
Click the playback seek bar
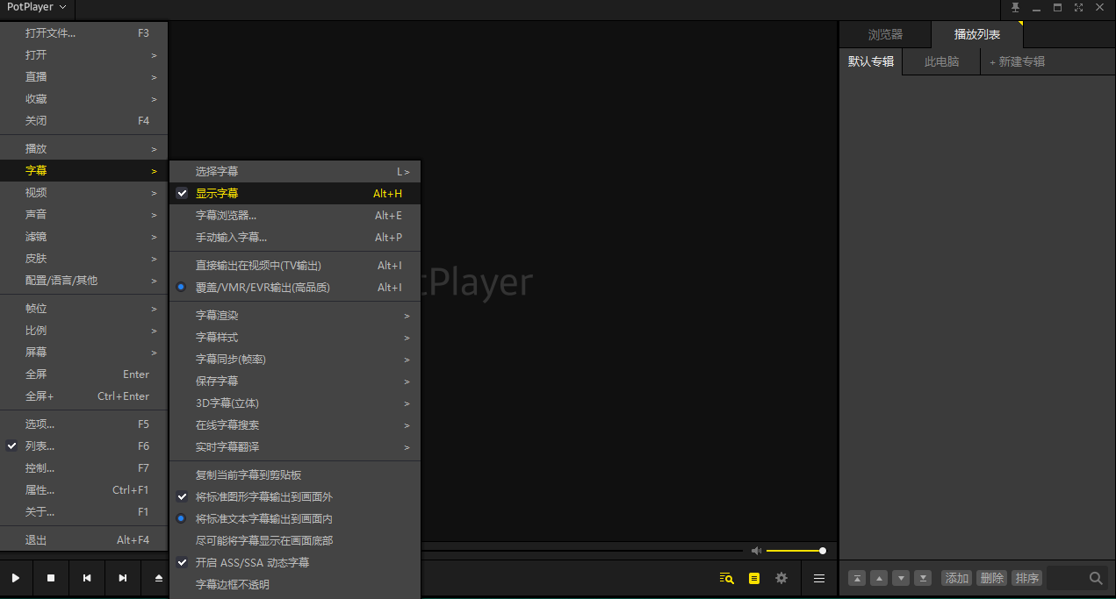581,551
